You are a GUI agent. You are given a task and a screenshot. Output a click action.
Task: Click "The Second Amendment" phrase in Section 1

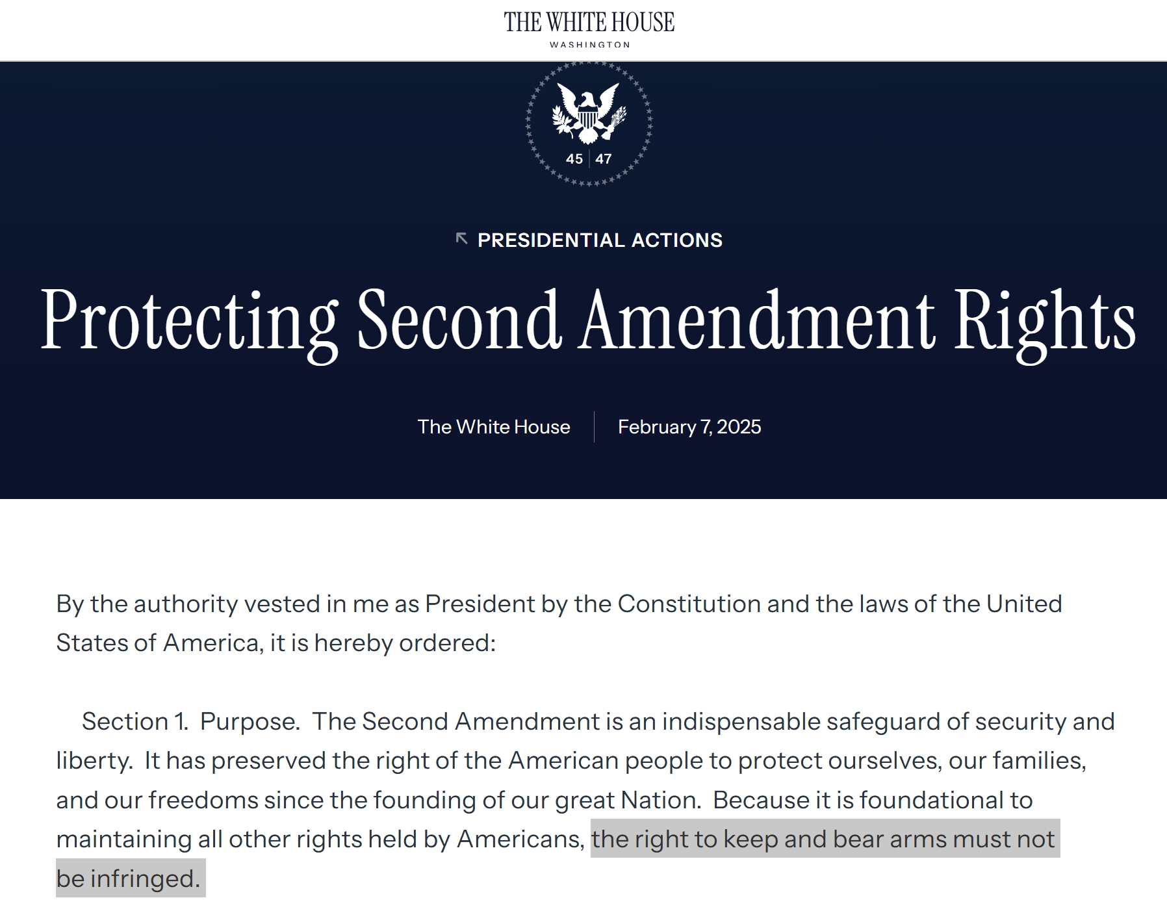455,721
